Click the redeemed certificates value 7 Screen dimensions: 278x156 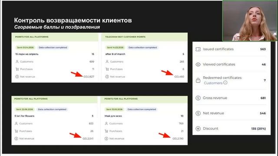tap(265, 80)
